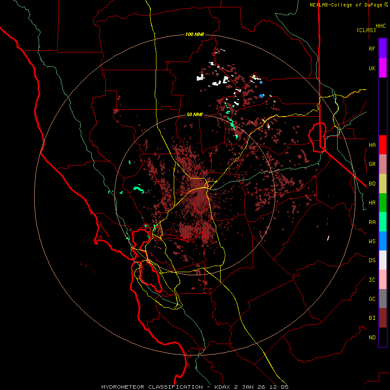The image size is (390, 390).
Task: Click the 'DS' legend label
Action: click(x=372, y=260)
